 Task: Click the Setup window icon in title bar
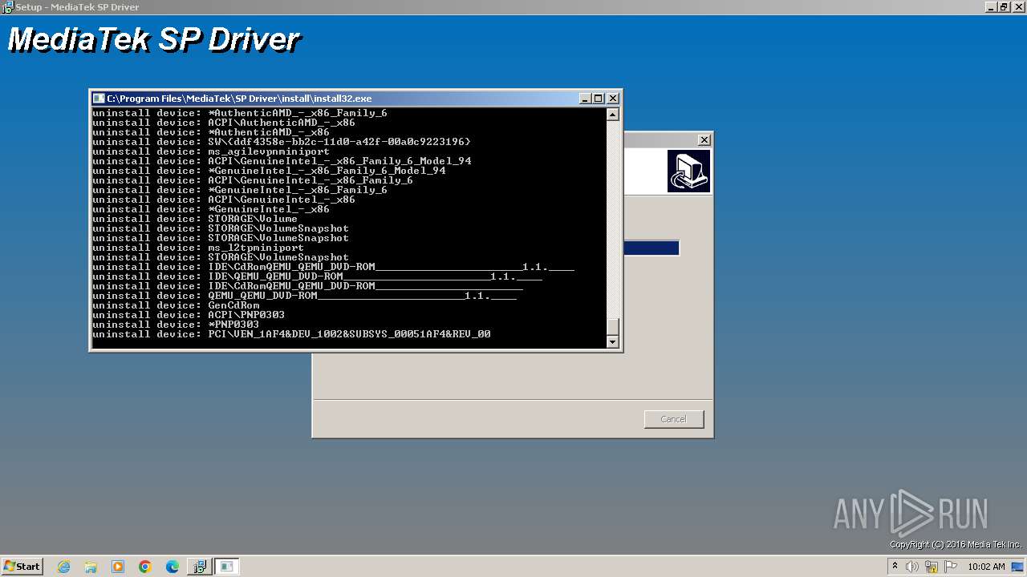coord(7,6)
